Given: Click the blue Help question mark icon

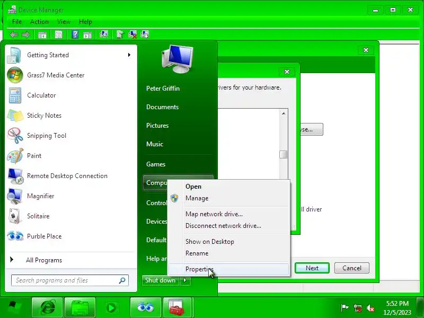Looking at the screenshot, I should 75,34.
